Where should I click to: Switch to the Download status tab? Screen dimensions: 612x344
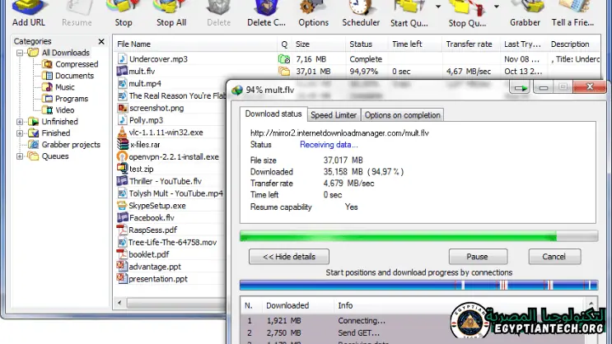click(273, 114)
